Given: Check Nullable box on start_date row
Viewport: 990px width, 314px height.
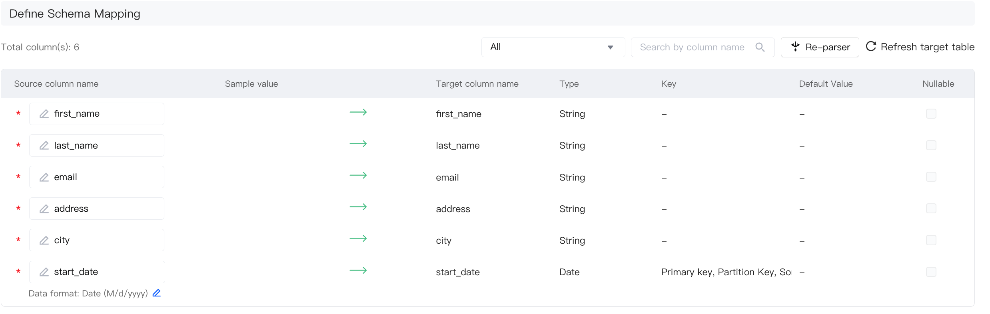Looking at the screenshot, I should pyautogui.click(x=931, y=272).
